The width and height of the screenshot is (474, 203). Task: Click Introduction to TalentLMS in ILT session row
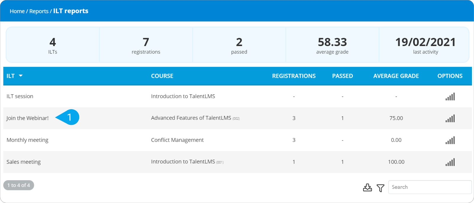pos(183,96)
